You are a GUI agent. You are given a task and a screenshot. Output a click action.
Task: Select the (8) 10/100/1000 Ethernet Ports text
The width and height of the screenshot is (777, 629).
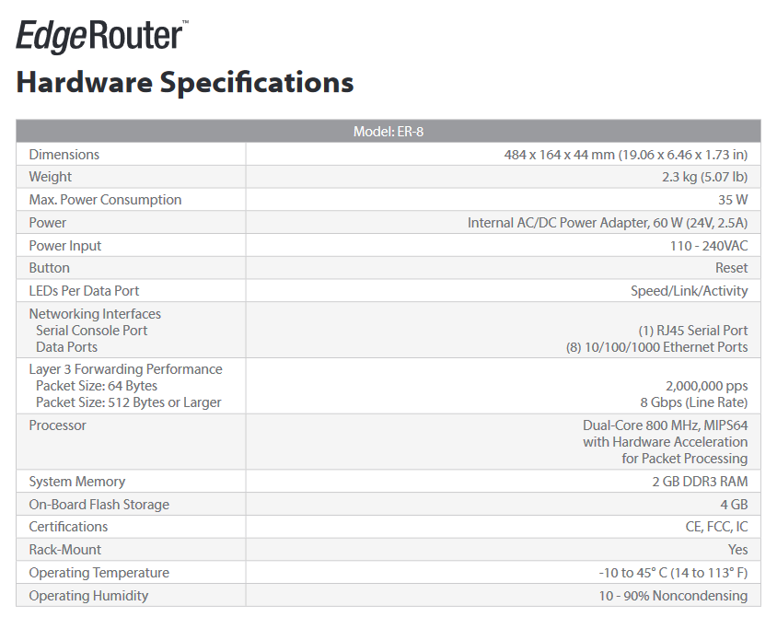pos(656,347)
